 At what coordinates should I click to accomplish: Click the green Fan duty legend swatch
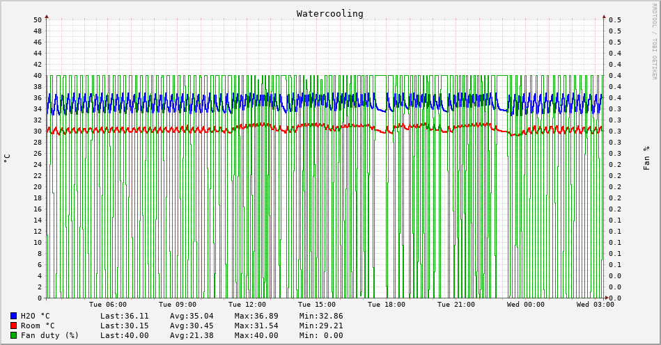click(x=13, y=335)
